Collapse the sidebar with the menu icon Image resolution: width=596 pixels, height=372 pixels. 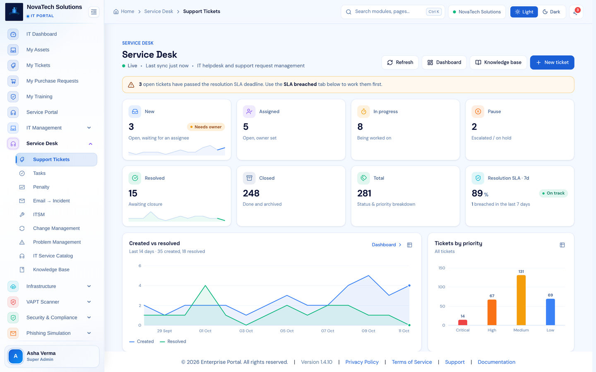pyautogui.click(x=94, y=12)
